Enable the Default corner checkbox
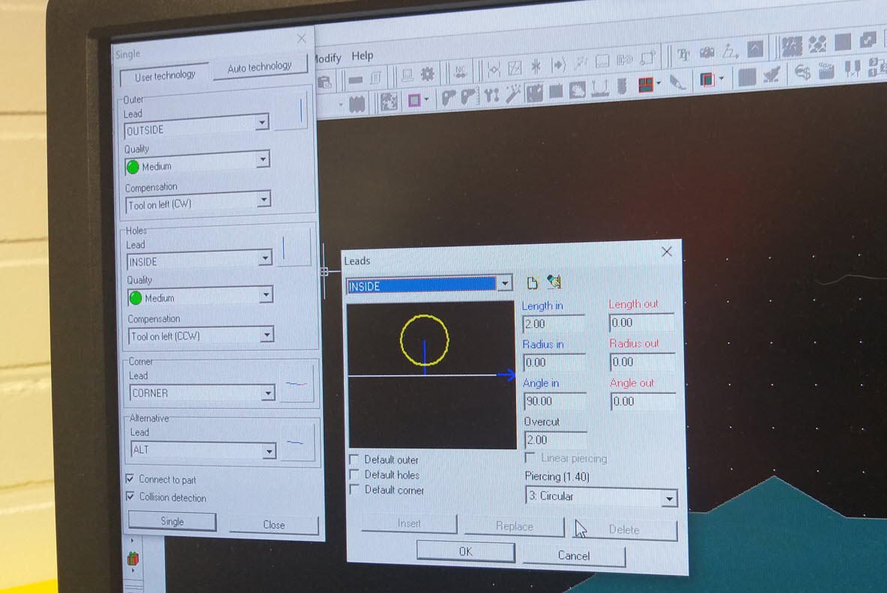Viewport: 887px width, 593px height. pos(354,489)
